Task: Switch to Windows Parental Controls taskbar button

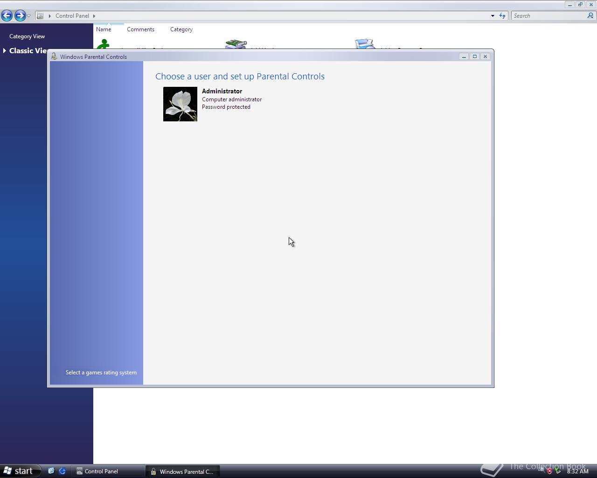Action: (182, 471)
